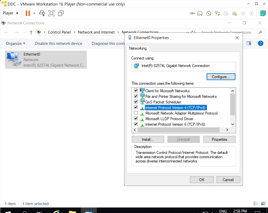The width and height of the screenshot is (268, 213).
Task: Click the CD/DVD drive device icon
Action: coord(209,13)
